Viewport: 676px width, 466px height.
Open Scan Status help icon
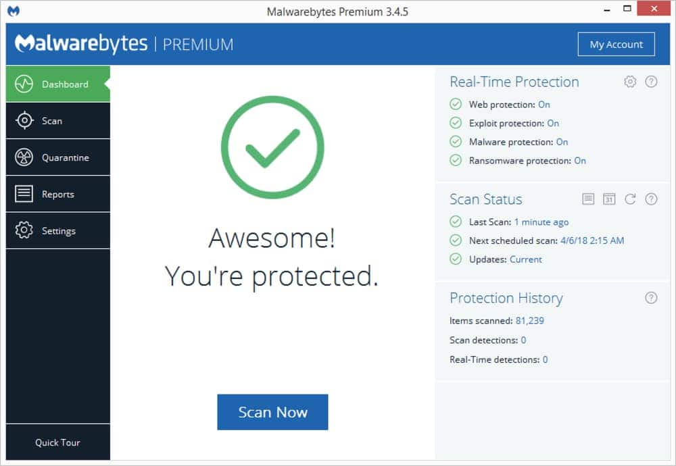coord(651,199)
